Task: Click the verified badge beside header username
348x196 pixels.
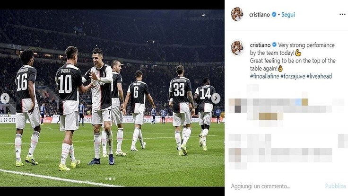Action: point(274,15)
